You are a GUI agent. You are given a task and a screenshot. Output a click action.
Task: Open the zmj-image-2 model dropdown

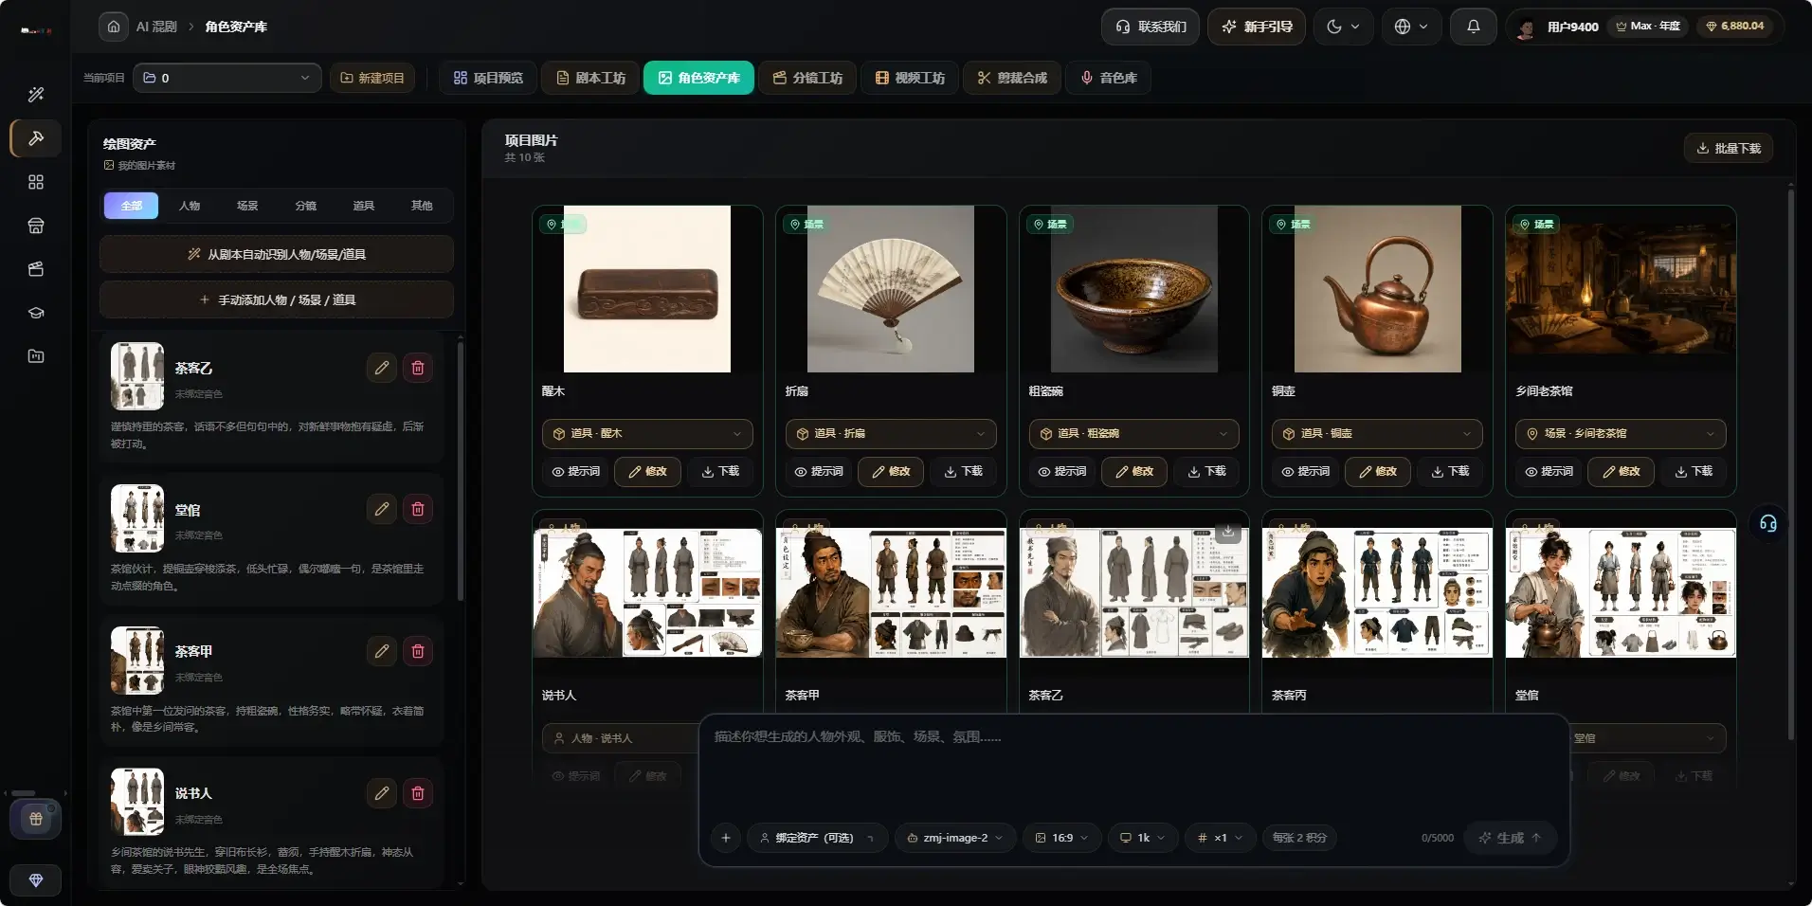tap(955, 838)
